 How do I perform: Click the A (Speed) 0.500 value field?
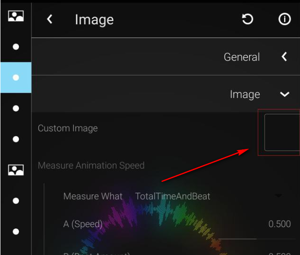point(279,225)
